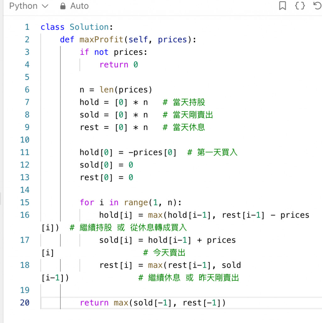
Task: Click line number 20 in the gutter
Action: coord(25,303)
